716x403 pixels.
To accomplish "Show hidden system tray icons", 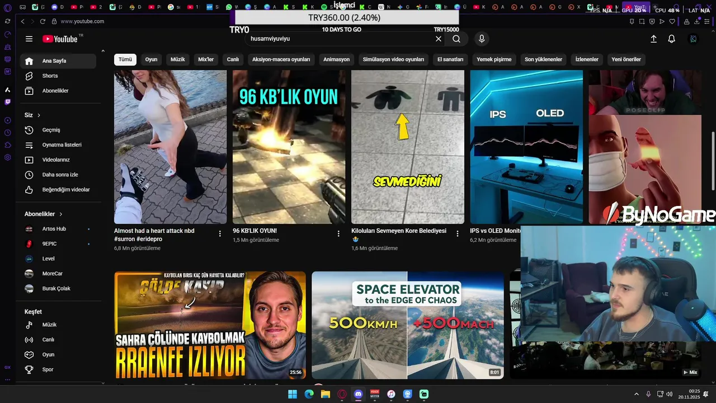I will tap(636, 394).
